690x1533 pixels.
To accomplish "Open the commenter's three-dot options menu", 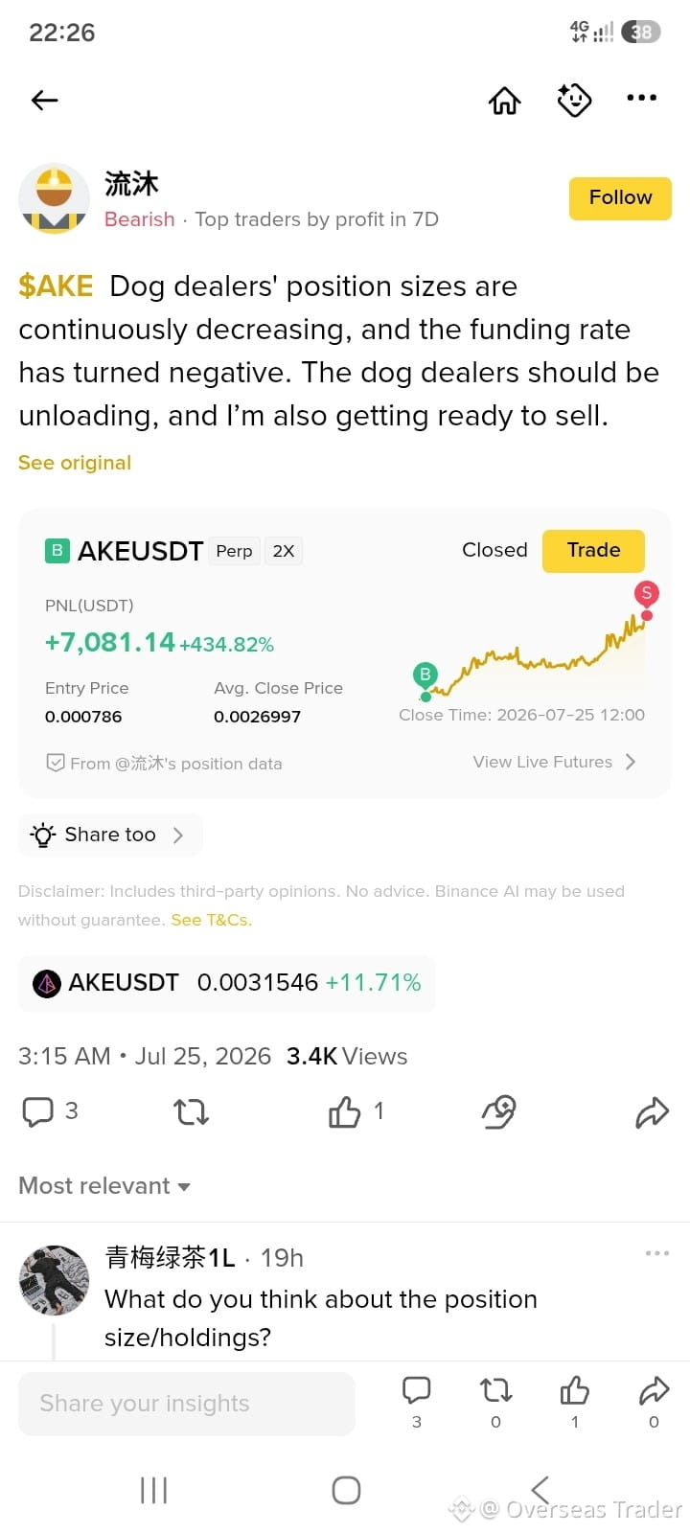I will pos(657,1253).
